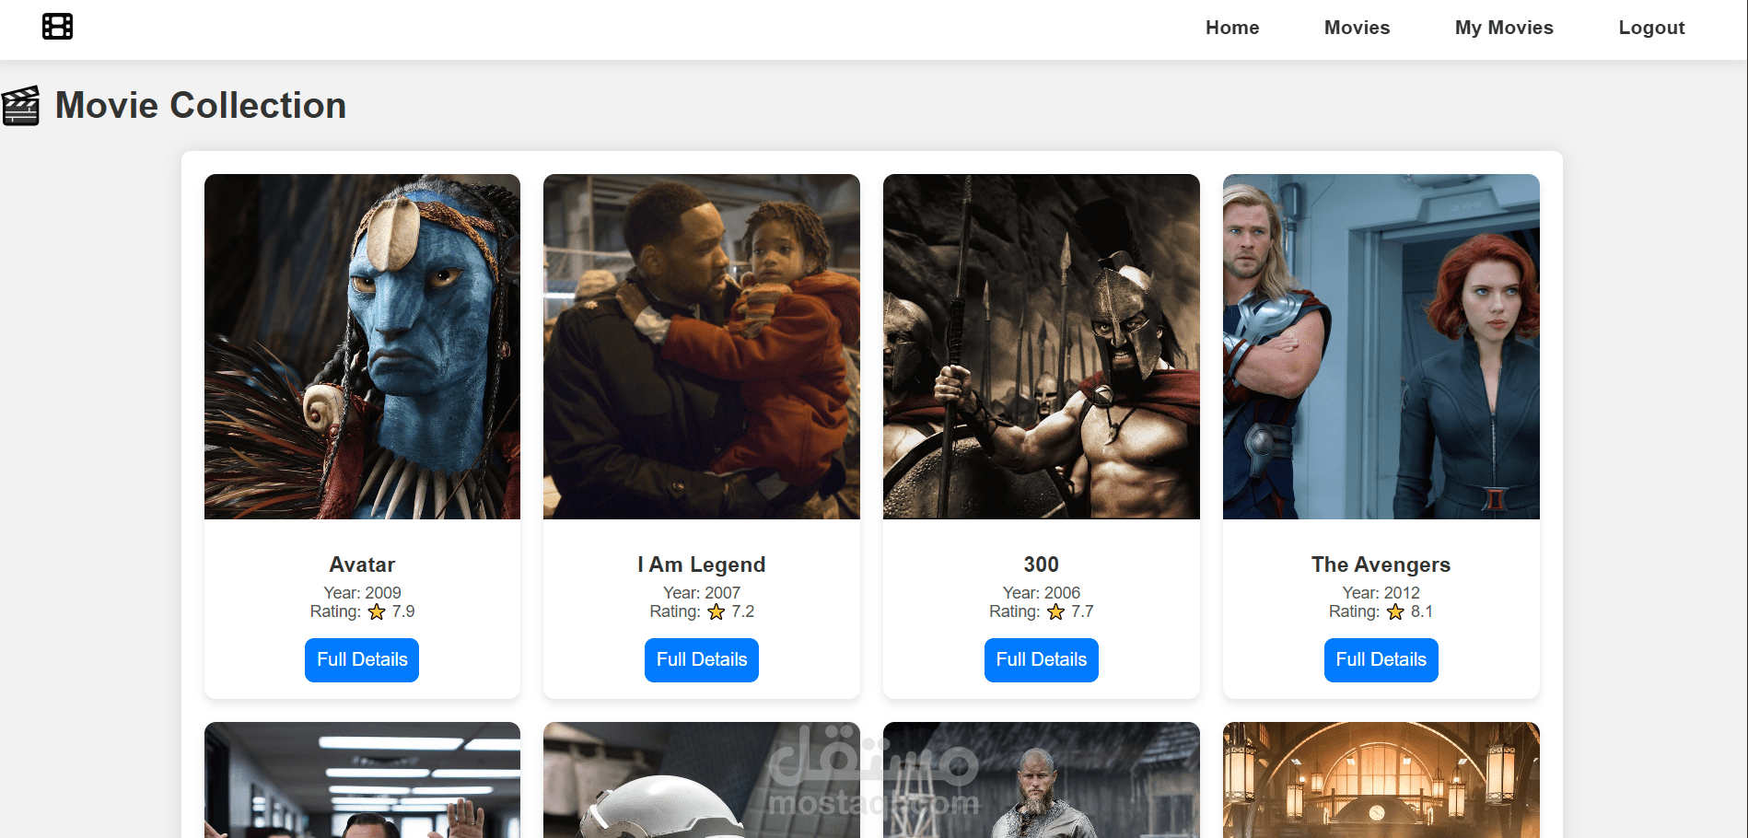Switch to My Movies section

pyautogui.click(x=1503, y=28)
